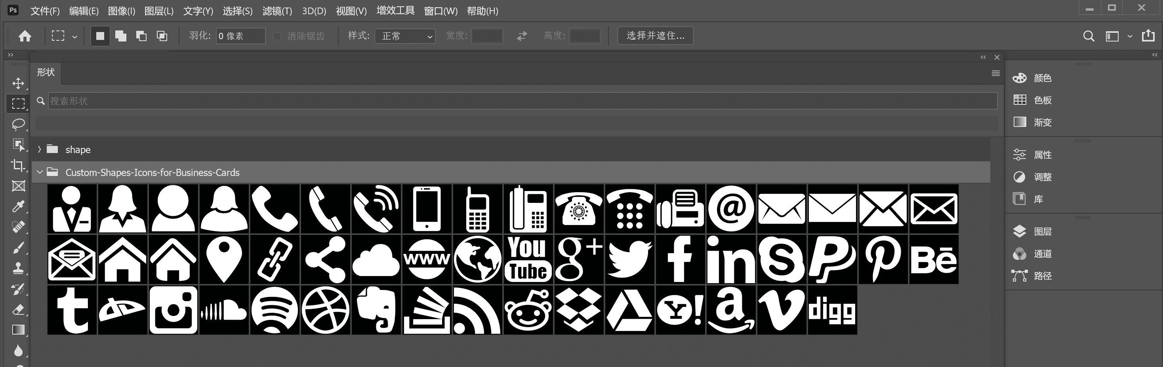This screenshot has width=1163, height=367.
Task: Select the Crop tool
Action: pos(18,165)
